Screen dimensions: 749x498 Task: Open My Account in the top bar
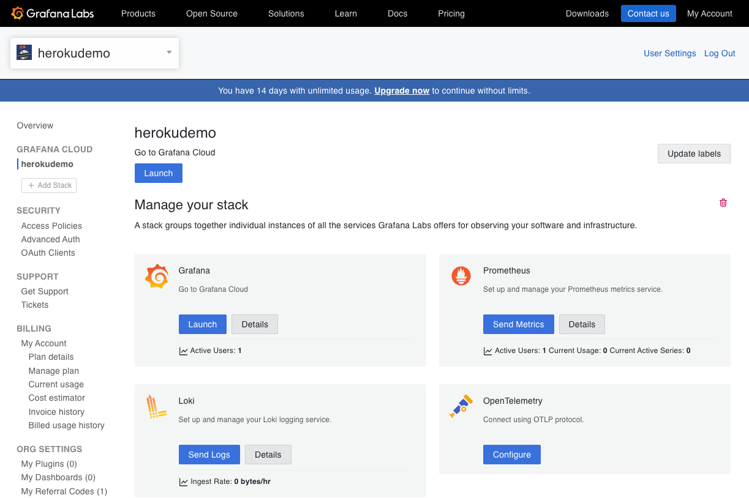[710, 13]
